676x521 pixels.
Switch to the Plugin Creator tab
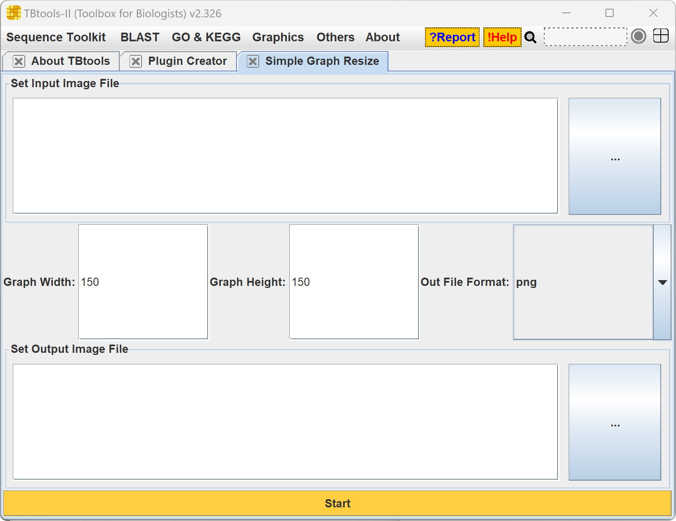click(187, 61)
